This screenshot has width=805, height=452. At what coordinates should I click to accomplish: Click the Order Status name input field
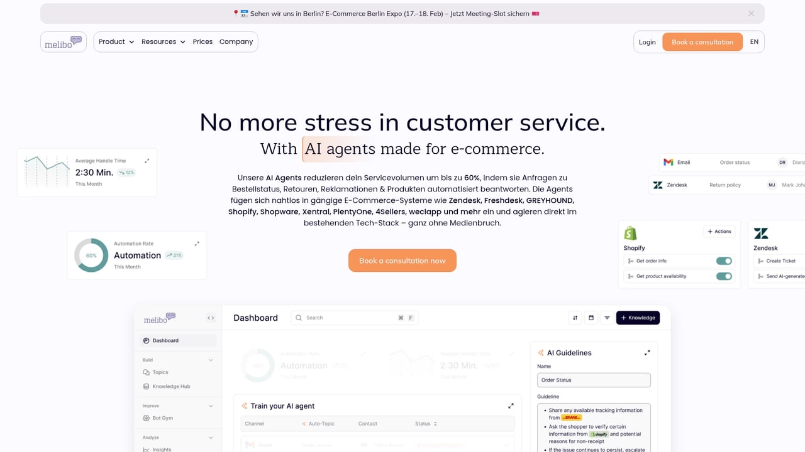click(x=593, y=380)
